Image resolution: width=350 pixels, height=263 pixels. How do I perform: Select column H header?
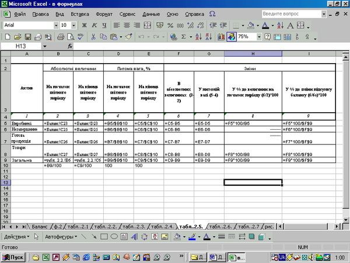[x=253, y=54]
